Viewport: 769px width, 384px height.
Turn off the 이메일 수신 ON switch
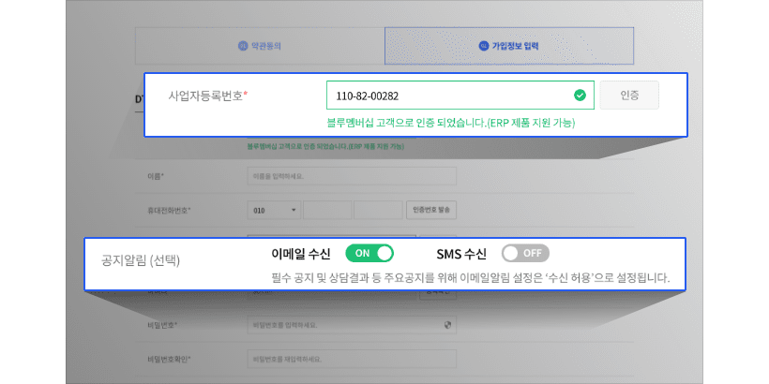tap(369, 253)
